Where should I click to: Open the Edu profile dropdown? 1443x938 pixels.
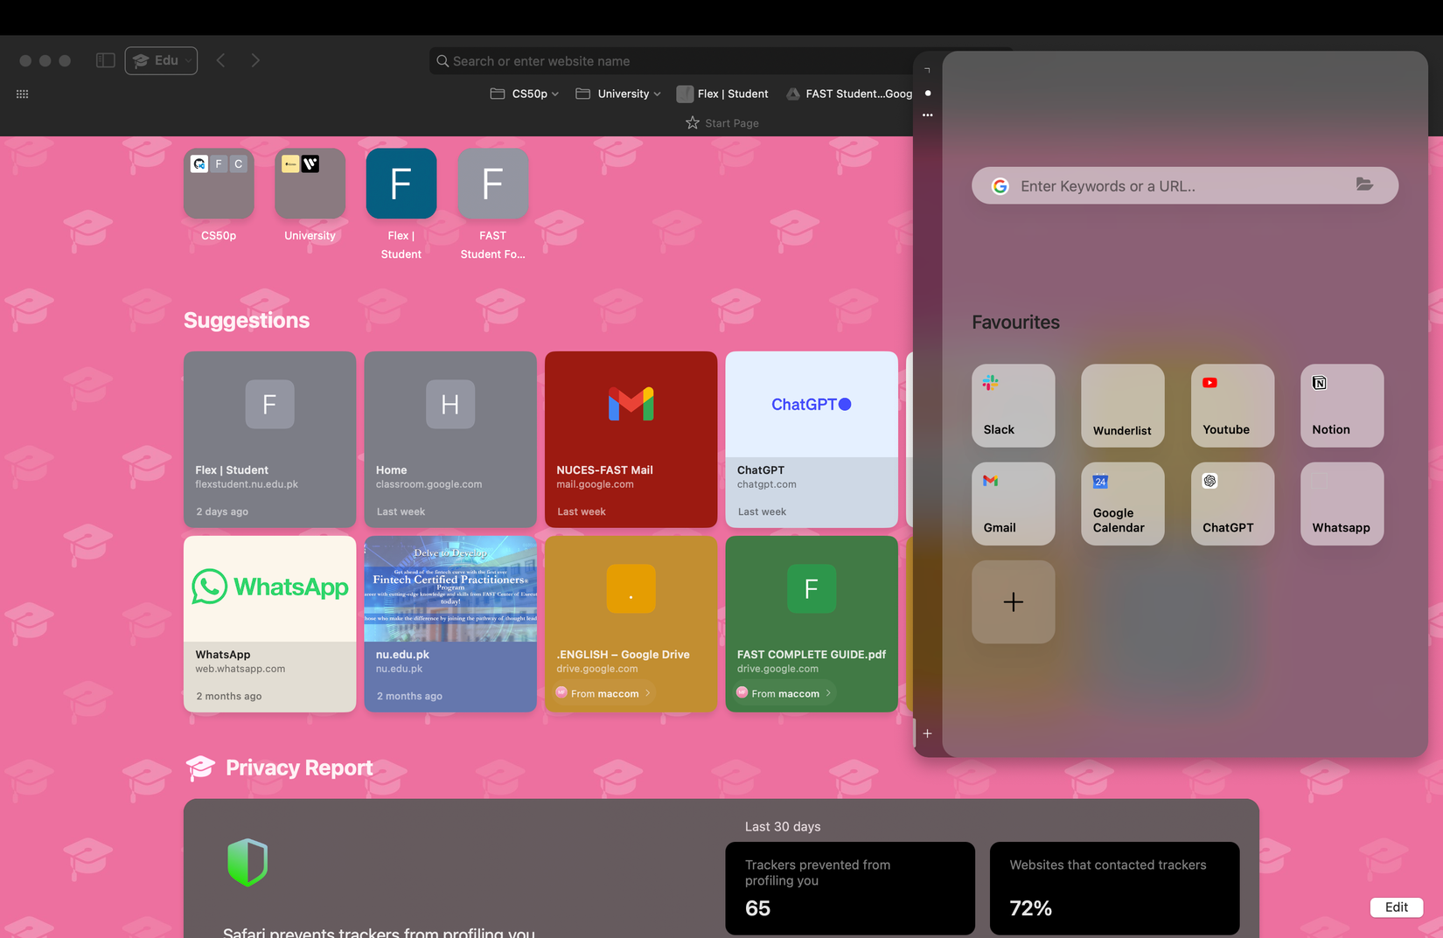161,60
